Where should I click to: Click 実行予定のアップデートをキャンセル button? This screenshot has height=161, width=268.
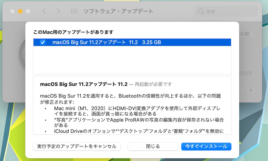pyautogui.click(x=77, y=146)
